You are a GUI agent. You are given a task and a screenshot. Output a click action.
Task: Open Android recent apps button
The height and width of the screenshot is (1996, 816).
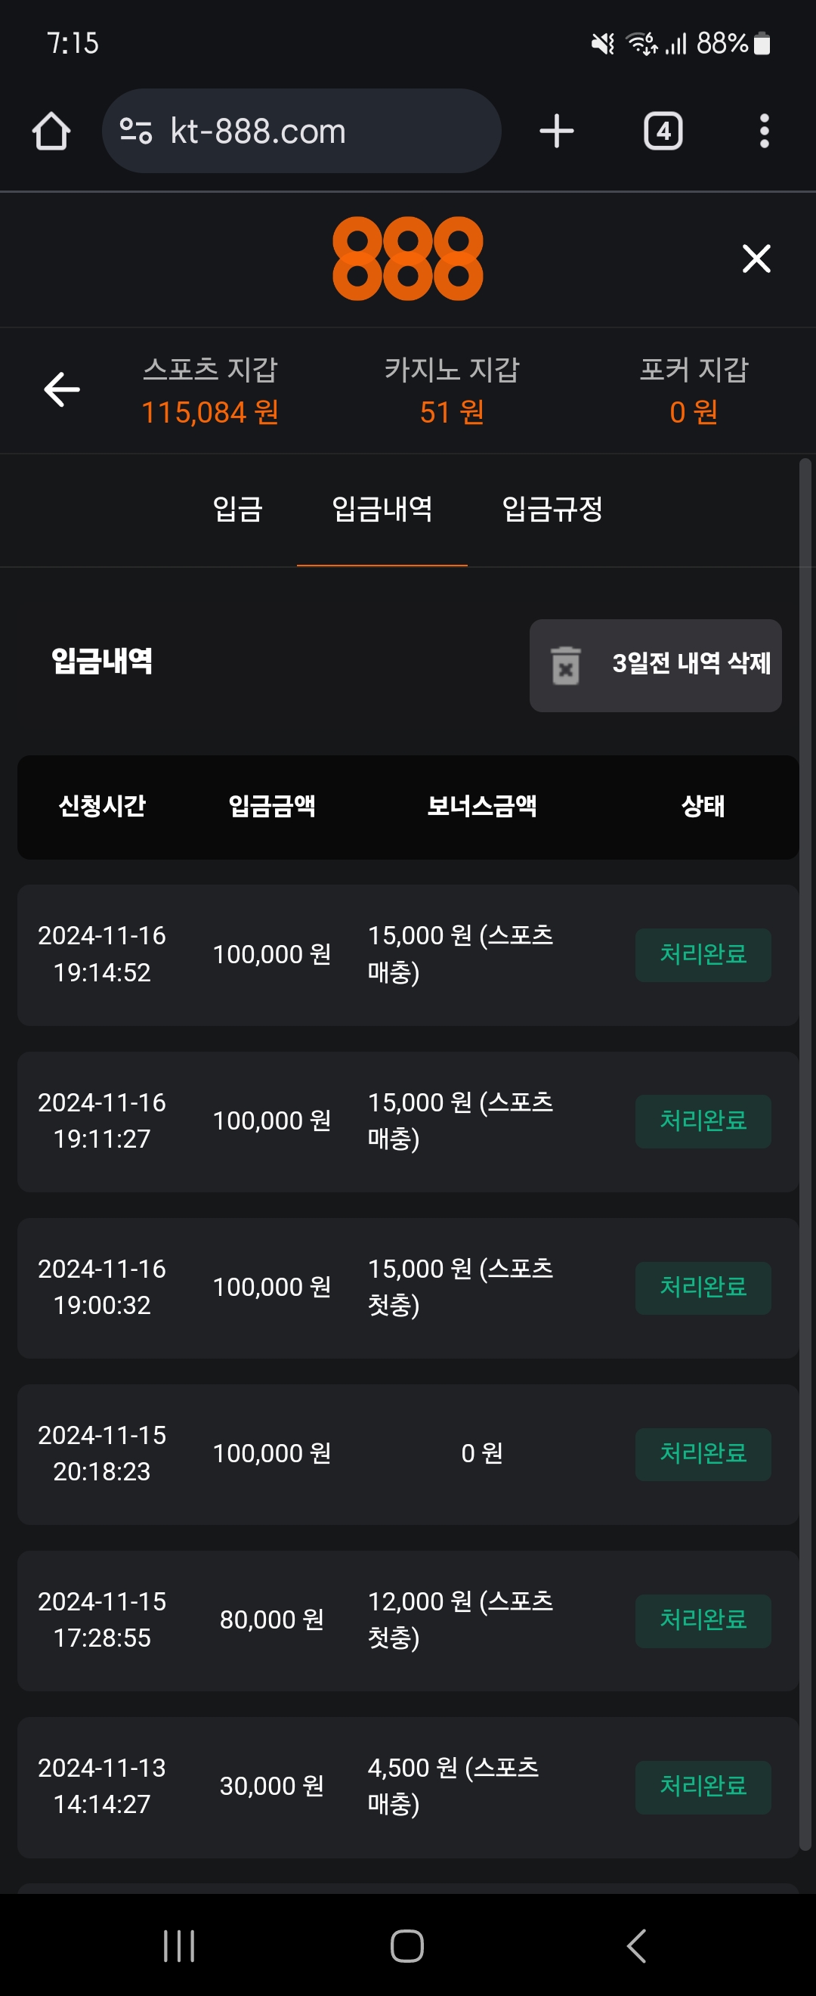(179, 1945)
